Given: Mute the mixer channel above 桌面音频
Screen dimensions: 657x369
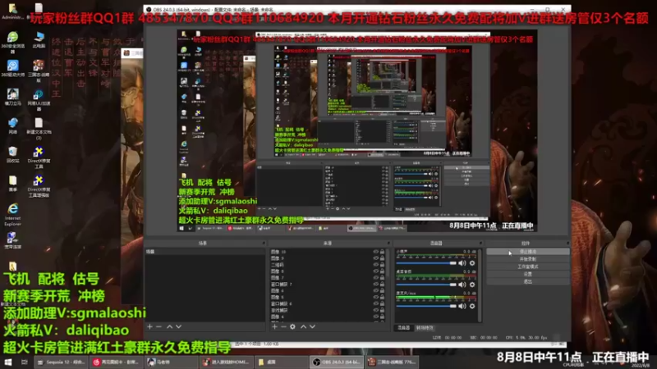Looking at the screenshot, I should pos(462,263).
